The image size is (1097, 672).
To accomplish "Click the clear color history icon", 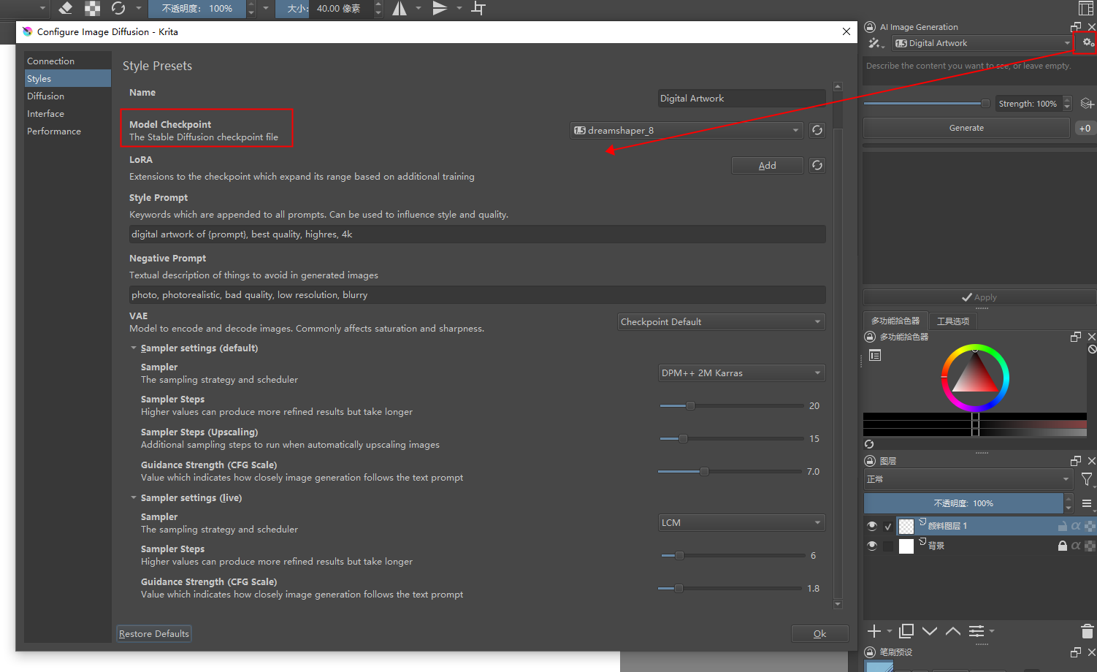I will [x=1092, y=349].
